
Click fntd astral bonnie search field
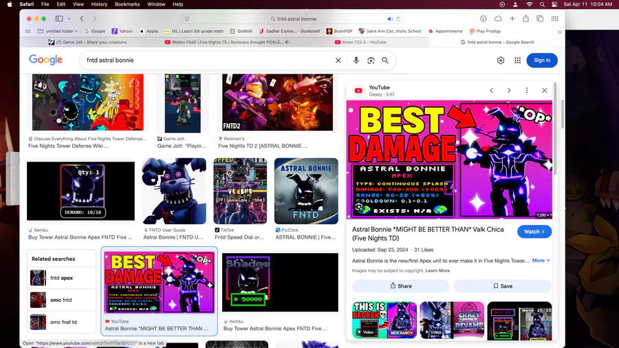[208, 61]
